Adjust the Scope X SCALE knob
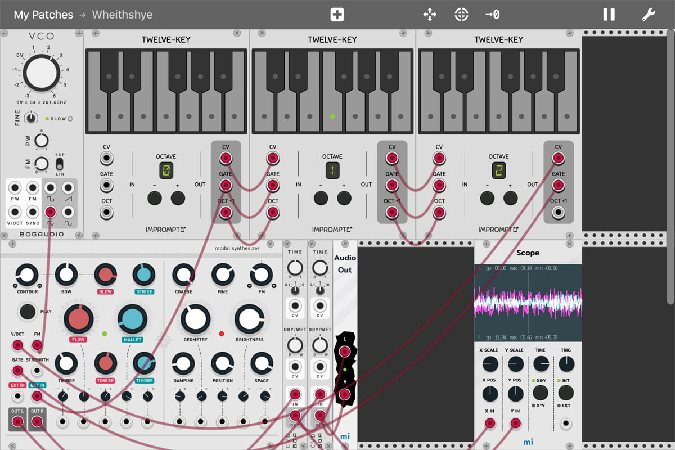The width and height of the screenshot is (675, 450). [x=490, y=364]
